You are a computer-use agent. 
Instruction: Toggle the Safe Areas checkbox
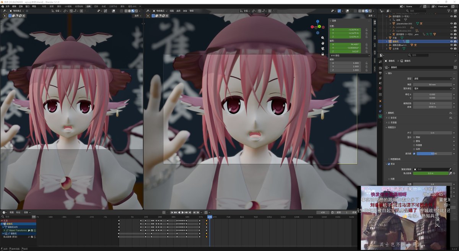click(389, 118)
